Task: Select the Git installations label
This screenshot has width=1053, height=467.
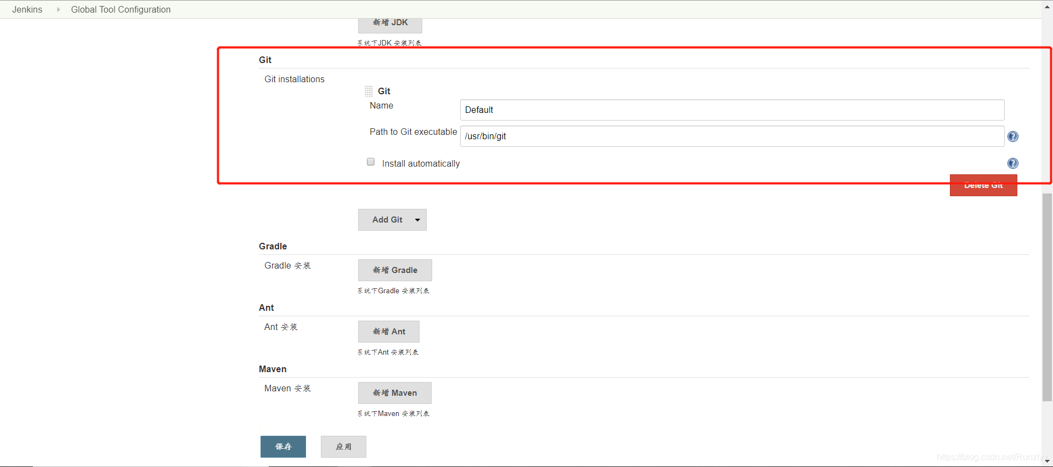Action: pos(295,79)
